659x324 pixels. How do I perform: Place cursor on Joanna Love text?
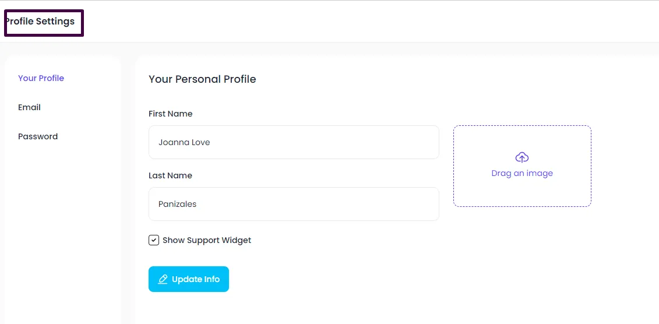184,142
